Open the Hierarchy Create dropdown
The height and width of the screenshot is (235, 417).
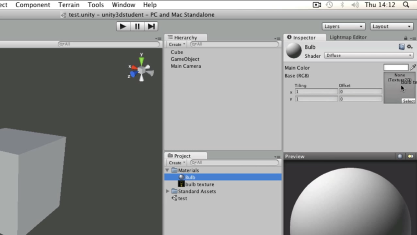pyautogui.click(x=177, y=44)
